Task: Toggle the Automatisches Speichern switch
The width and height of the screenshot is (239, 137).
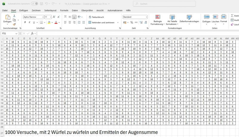Action: [35, 4]
